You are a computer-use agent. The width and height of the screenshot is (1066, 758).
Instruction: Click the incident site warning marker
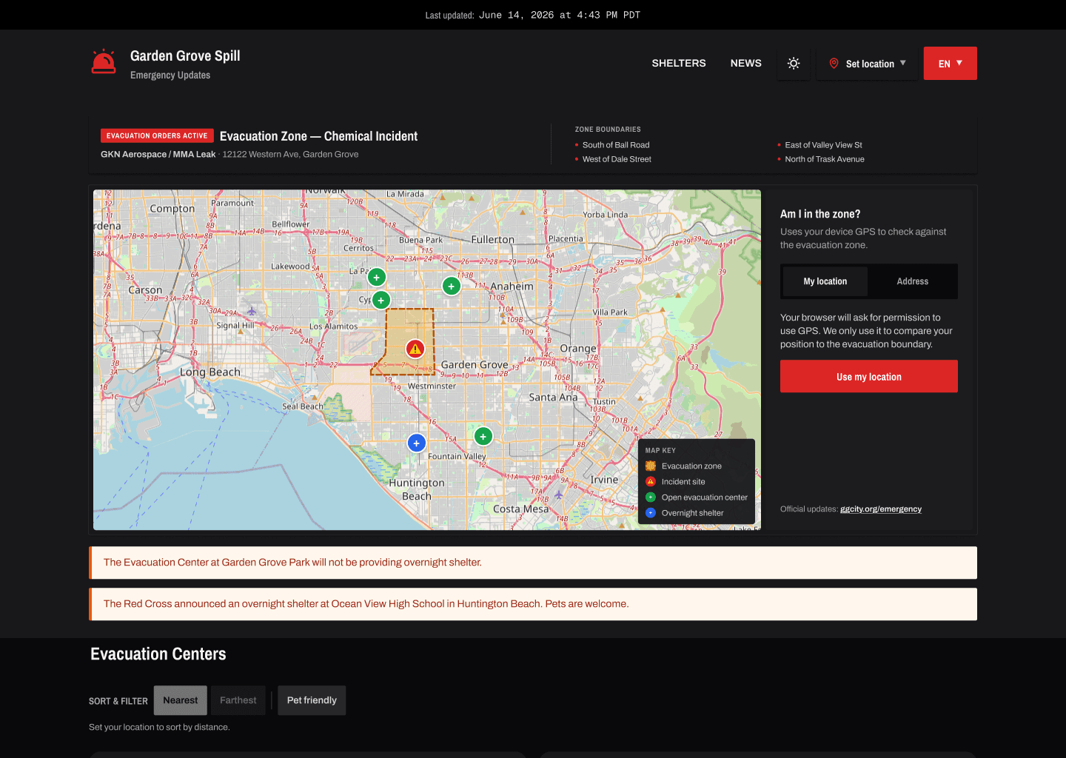(x=415, y=349)
